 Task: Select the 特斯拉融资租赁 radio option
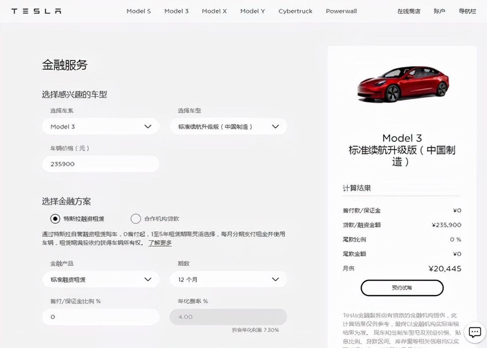[x=55, y=219]
